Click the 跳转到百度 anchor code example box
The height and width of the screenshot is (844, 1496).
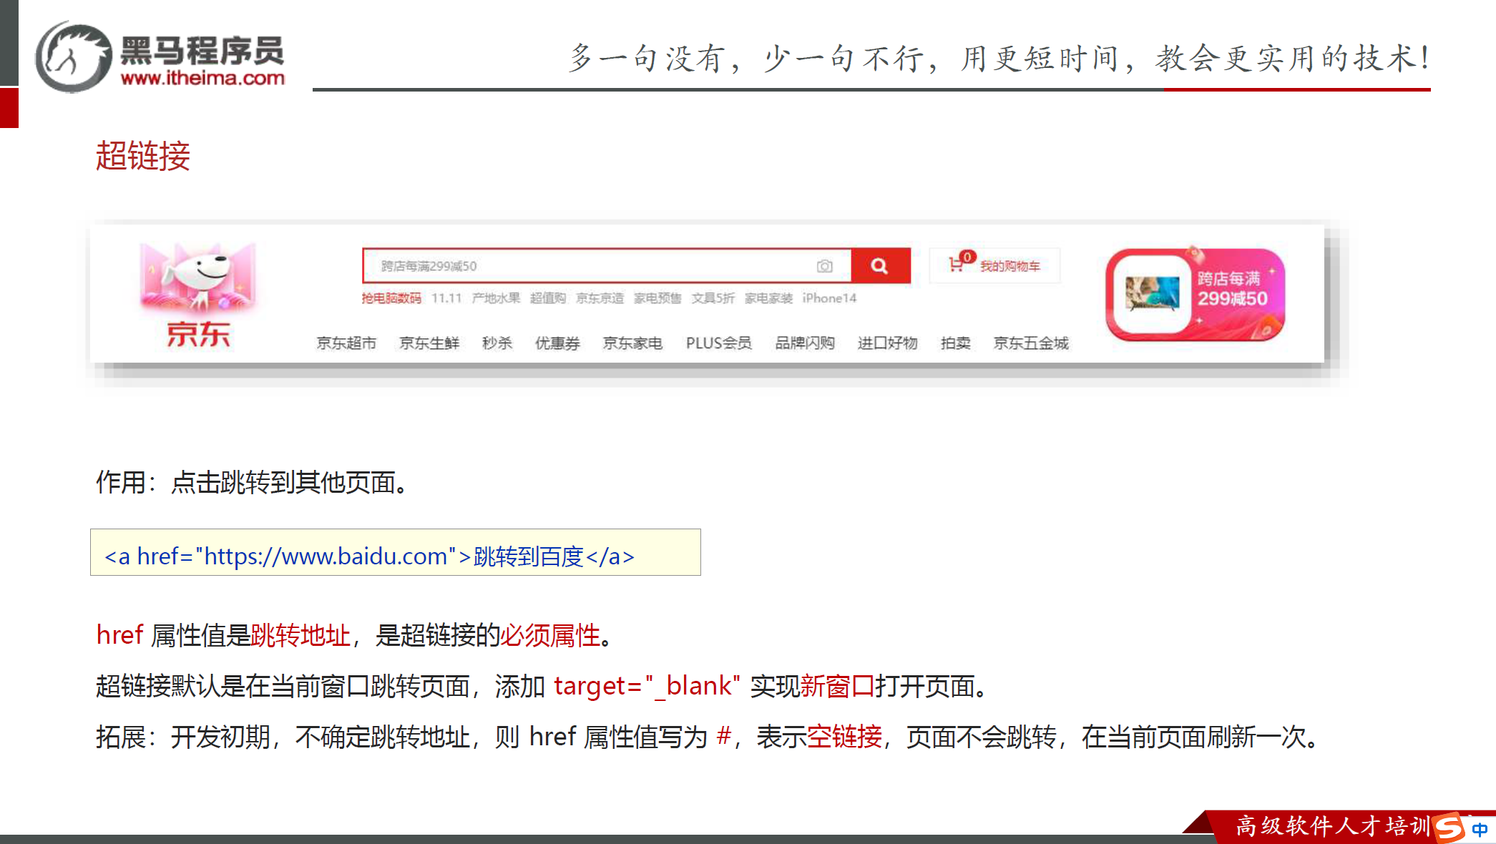395,553
